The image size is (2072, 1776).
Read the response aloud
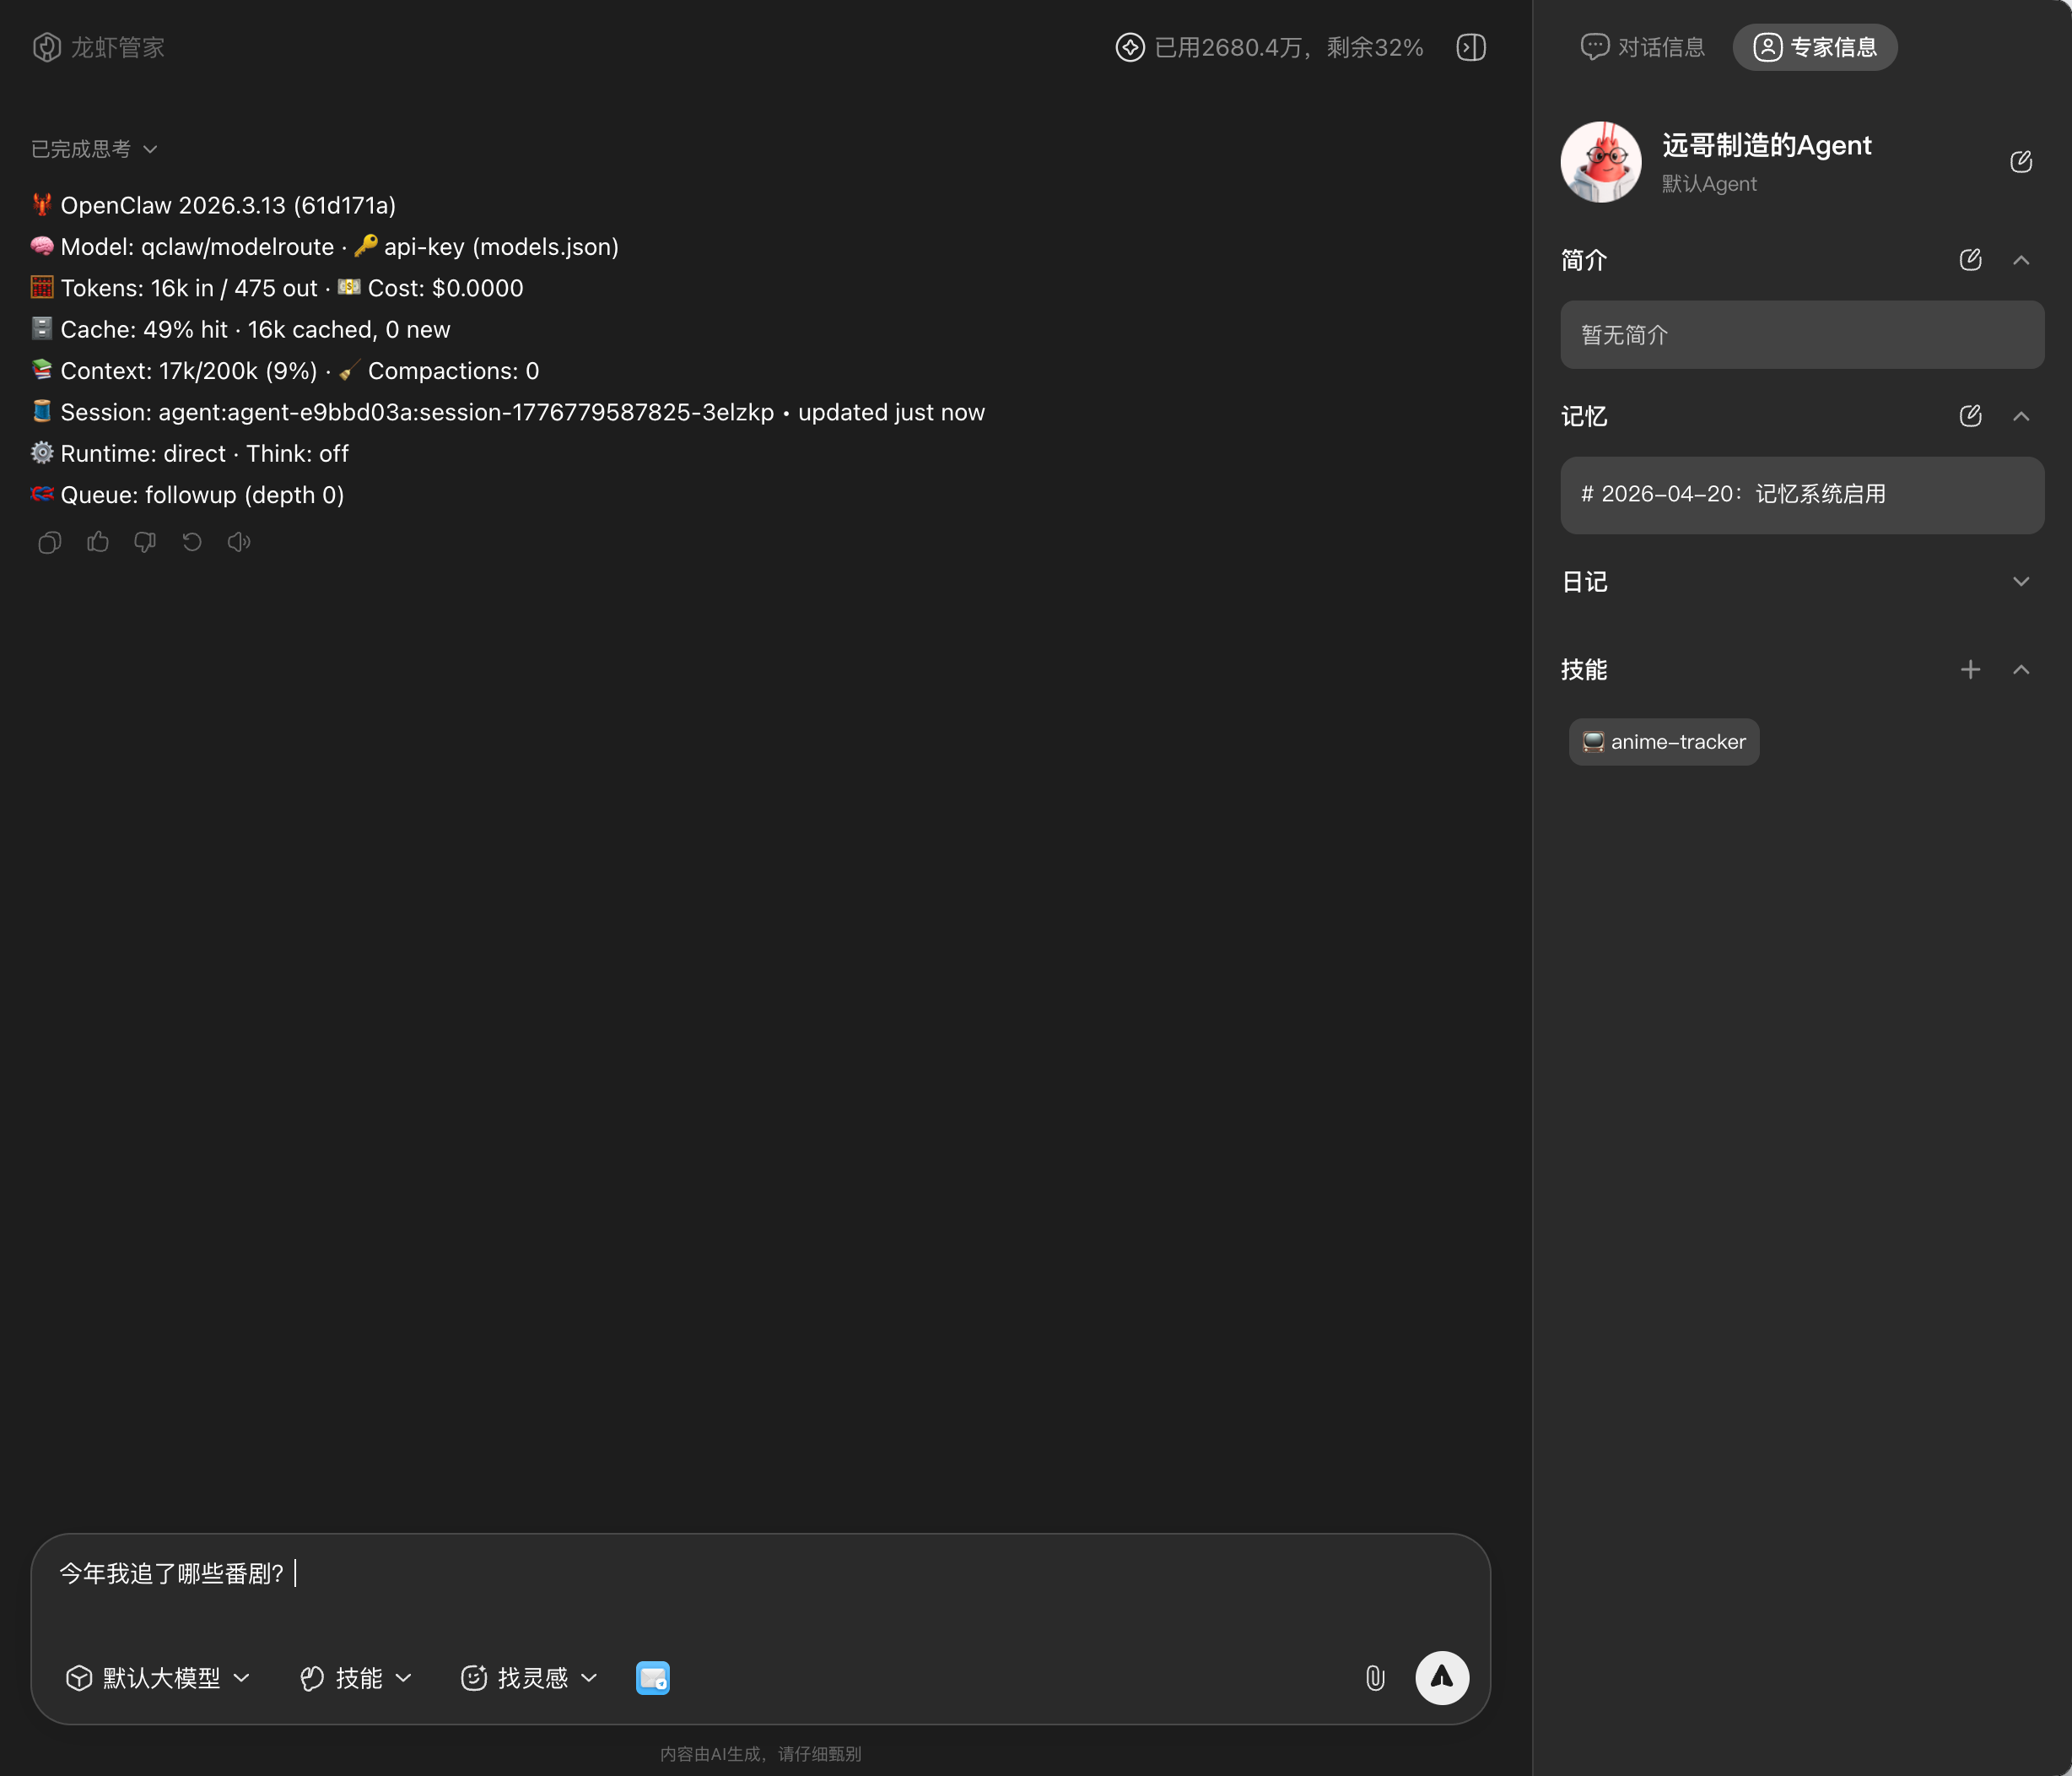[239, 542]
